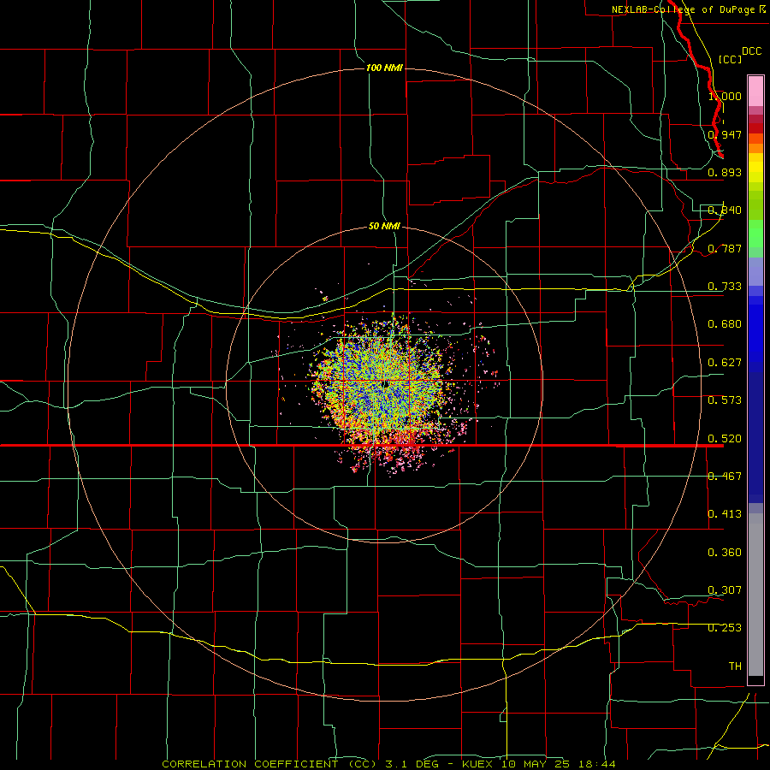770x770 pixels.
Task: Click the 0.733 scale value
Action: coord(725,287)
